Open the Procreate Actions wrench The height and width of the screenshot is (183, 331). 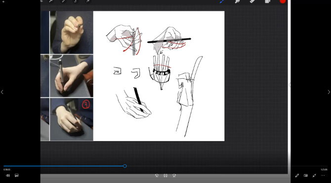click(51, 1)
